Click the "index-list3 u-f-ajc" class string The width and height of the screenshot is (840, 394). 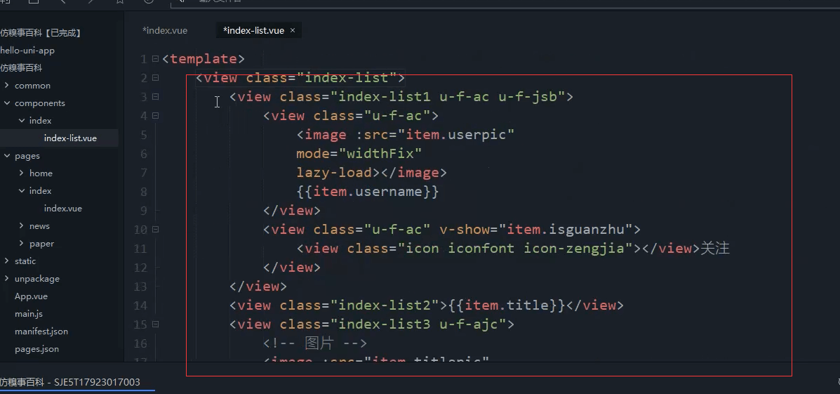418,324
